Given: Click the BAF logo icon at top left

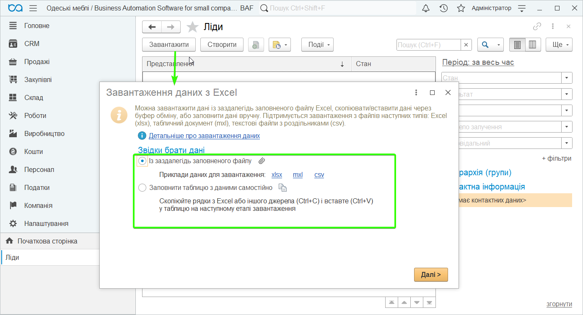Looking at the screenshot, I should 16,8.
